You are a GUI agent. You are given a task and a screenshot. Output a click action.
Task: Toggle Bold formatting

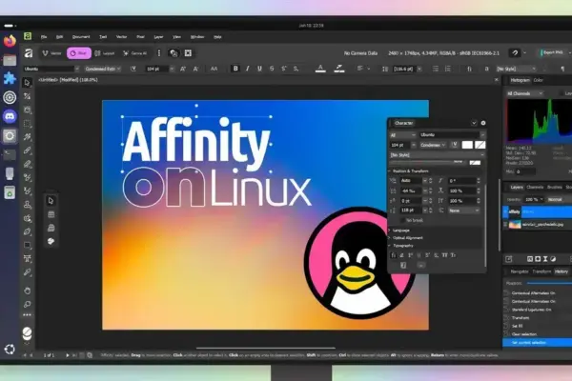coord(235,69)
